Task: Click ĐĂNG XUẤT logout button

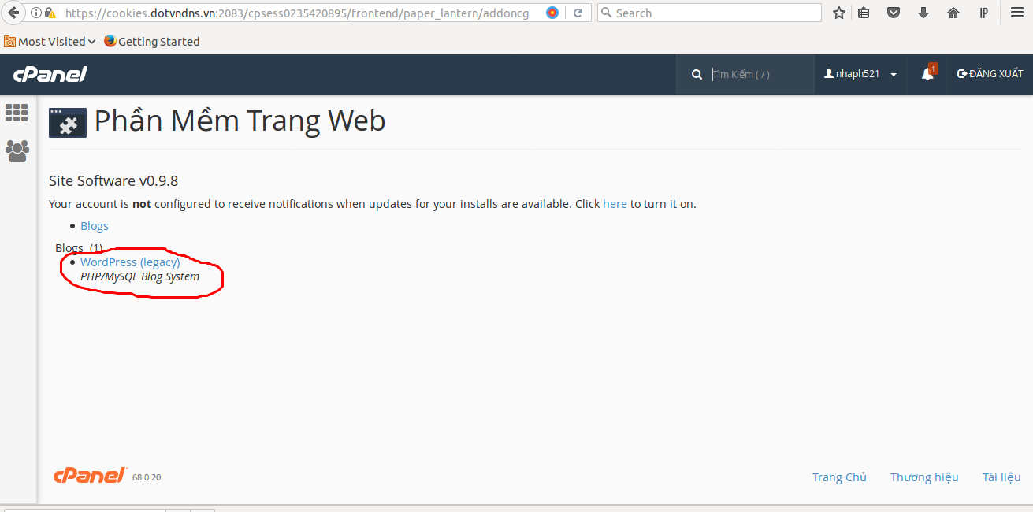Action: [x=990, y=74]
